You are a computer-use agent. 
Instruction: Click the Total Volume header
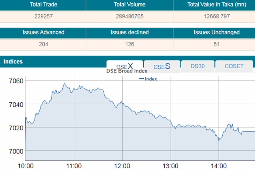coord(129,5)
